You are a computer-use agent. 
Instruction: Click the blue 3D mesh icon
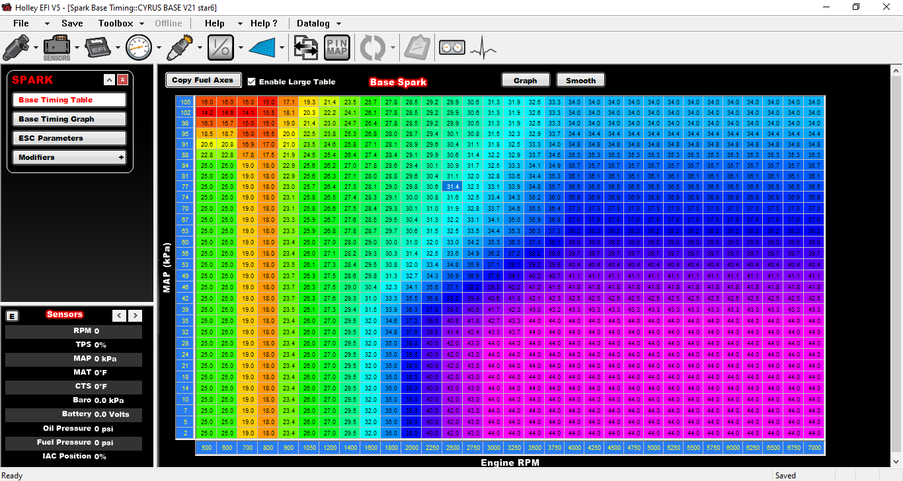click(x=262, y=48)
